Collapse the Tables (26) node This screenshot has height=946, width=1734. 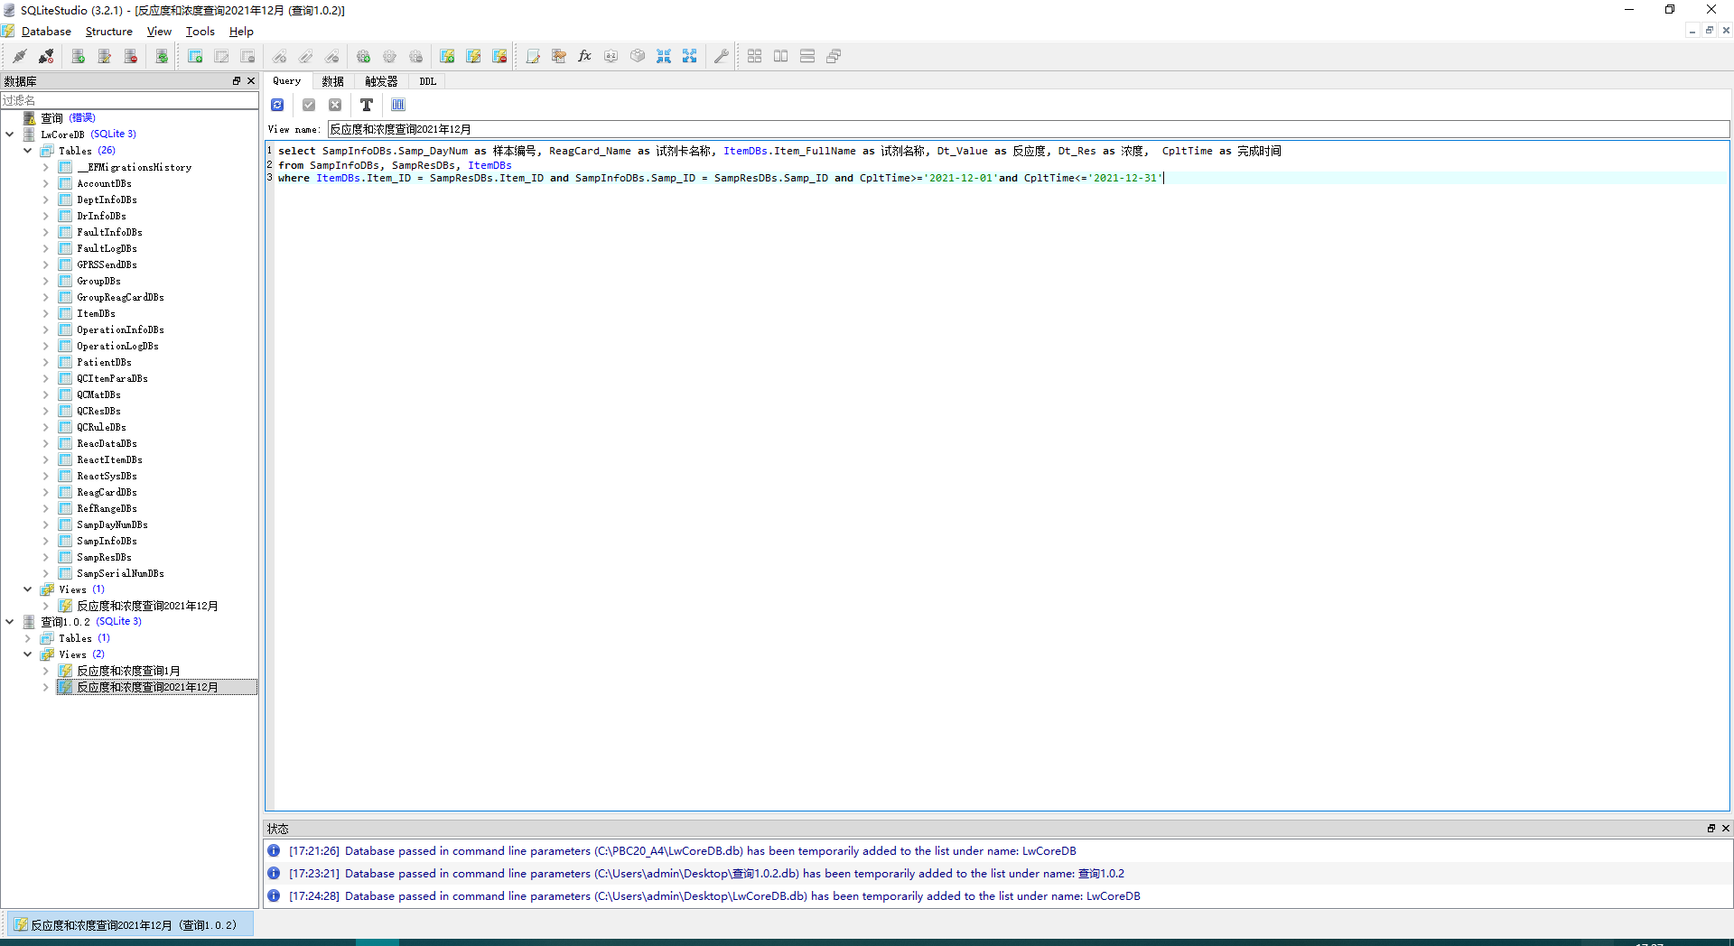pyautogui.click(x=28, y=151)
